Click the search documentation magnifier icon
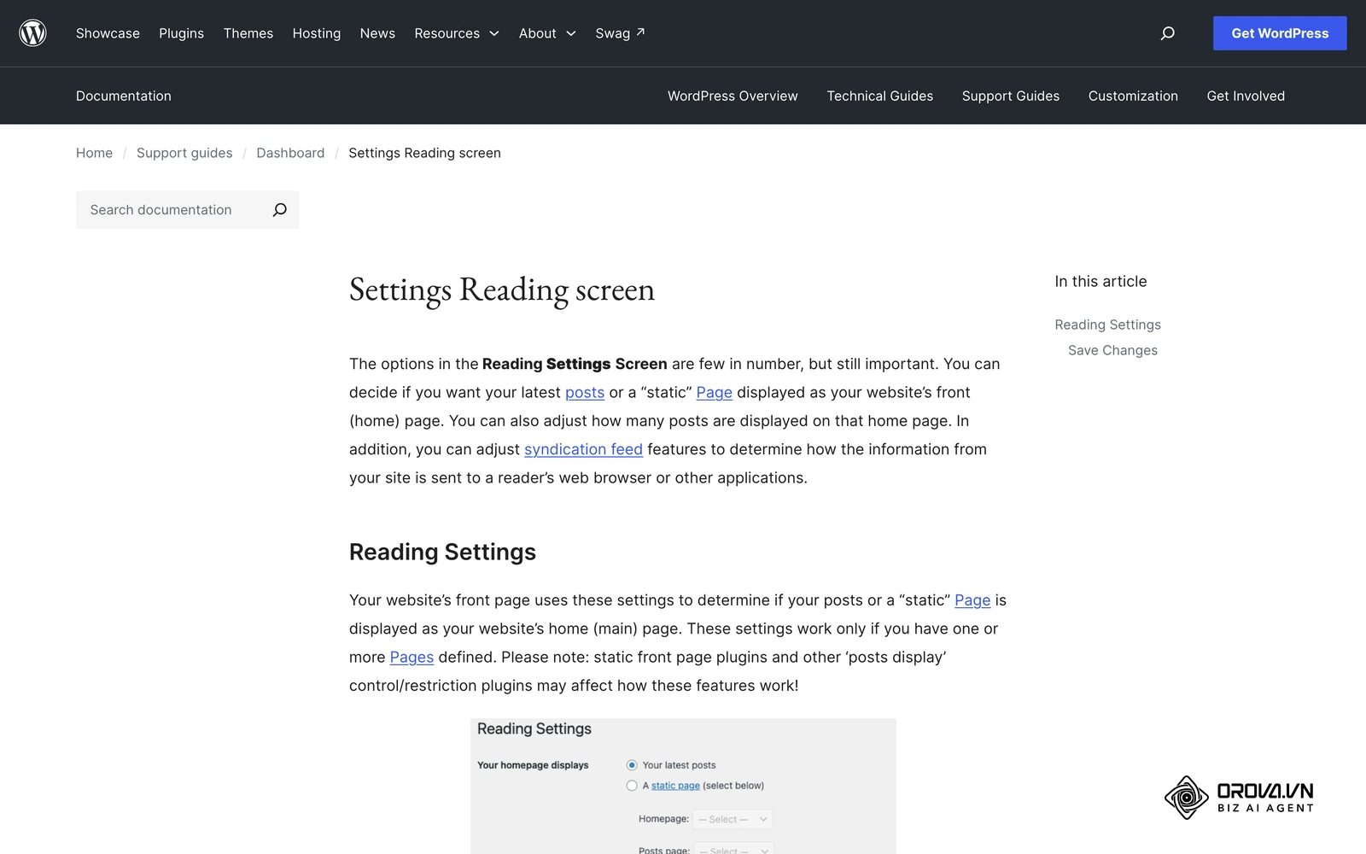This screenshot has width=1366, height=854. [x=279, y=210]
